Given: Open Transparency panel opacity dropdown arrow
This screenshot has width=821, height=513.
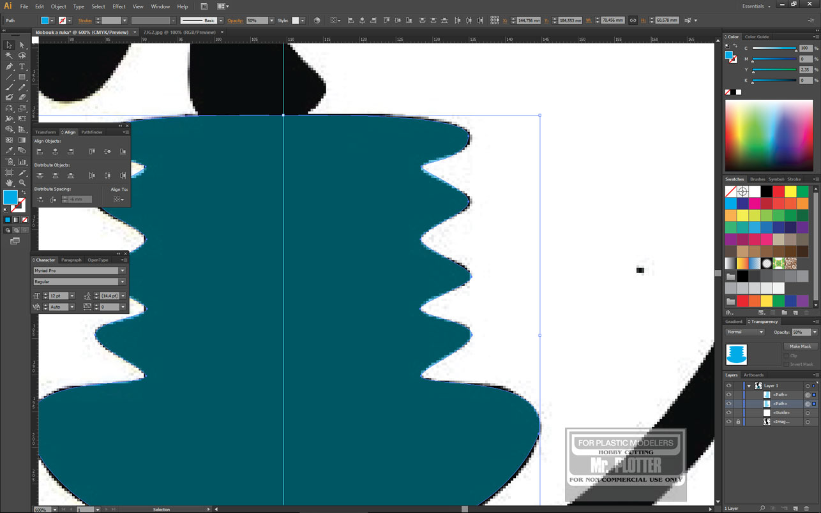Looking at the screenshot, I should [815, 332].
